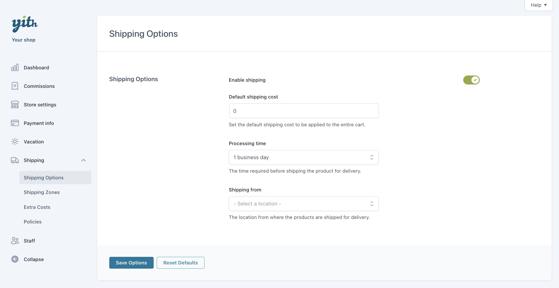The width and height of the screenshot is (559, 288).
Task: Click the Save Options button
Action: coord(131,263)
